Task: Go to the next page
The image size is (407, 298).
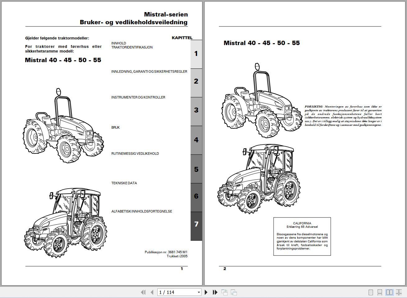Action: tap(206, 292)
